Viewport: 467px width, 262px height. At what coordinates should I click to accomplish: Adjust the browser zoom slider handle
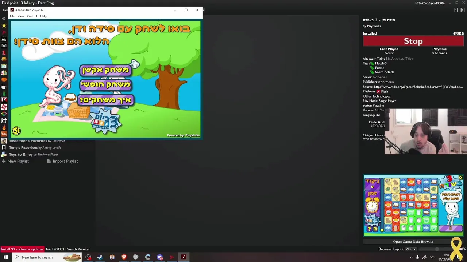pos(437,249)
